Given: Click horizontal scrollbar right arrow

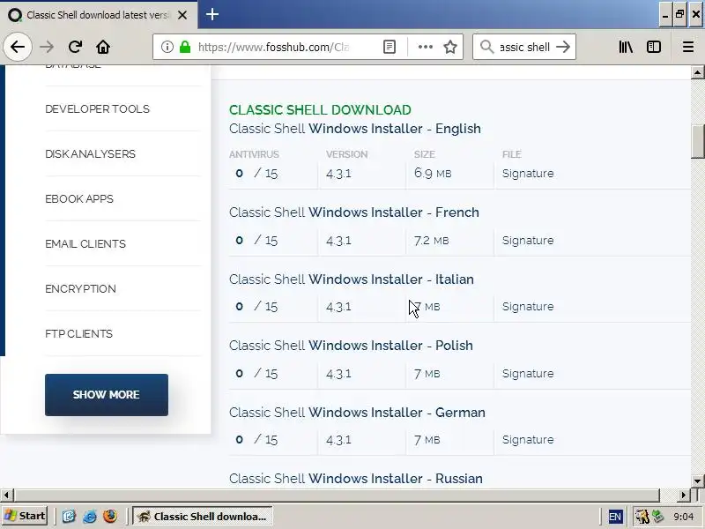Looking at the screenshot, I should pyautogui.click(x=684, y=495).
